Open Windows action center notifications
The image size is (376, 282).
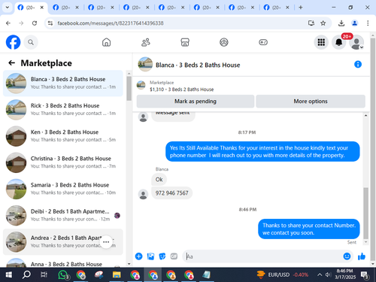tap(364, 275)
